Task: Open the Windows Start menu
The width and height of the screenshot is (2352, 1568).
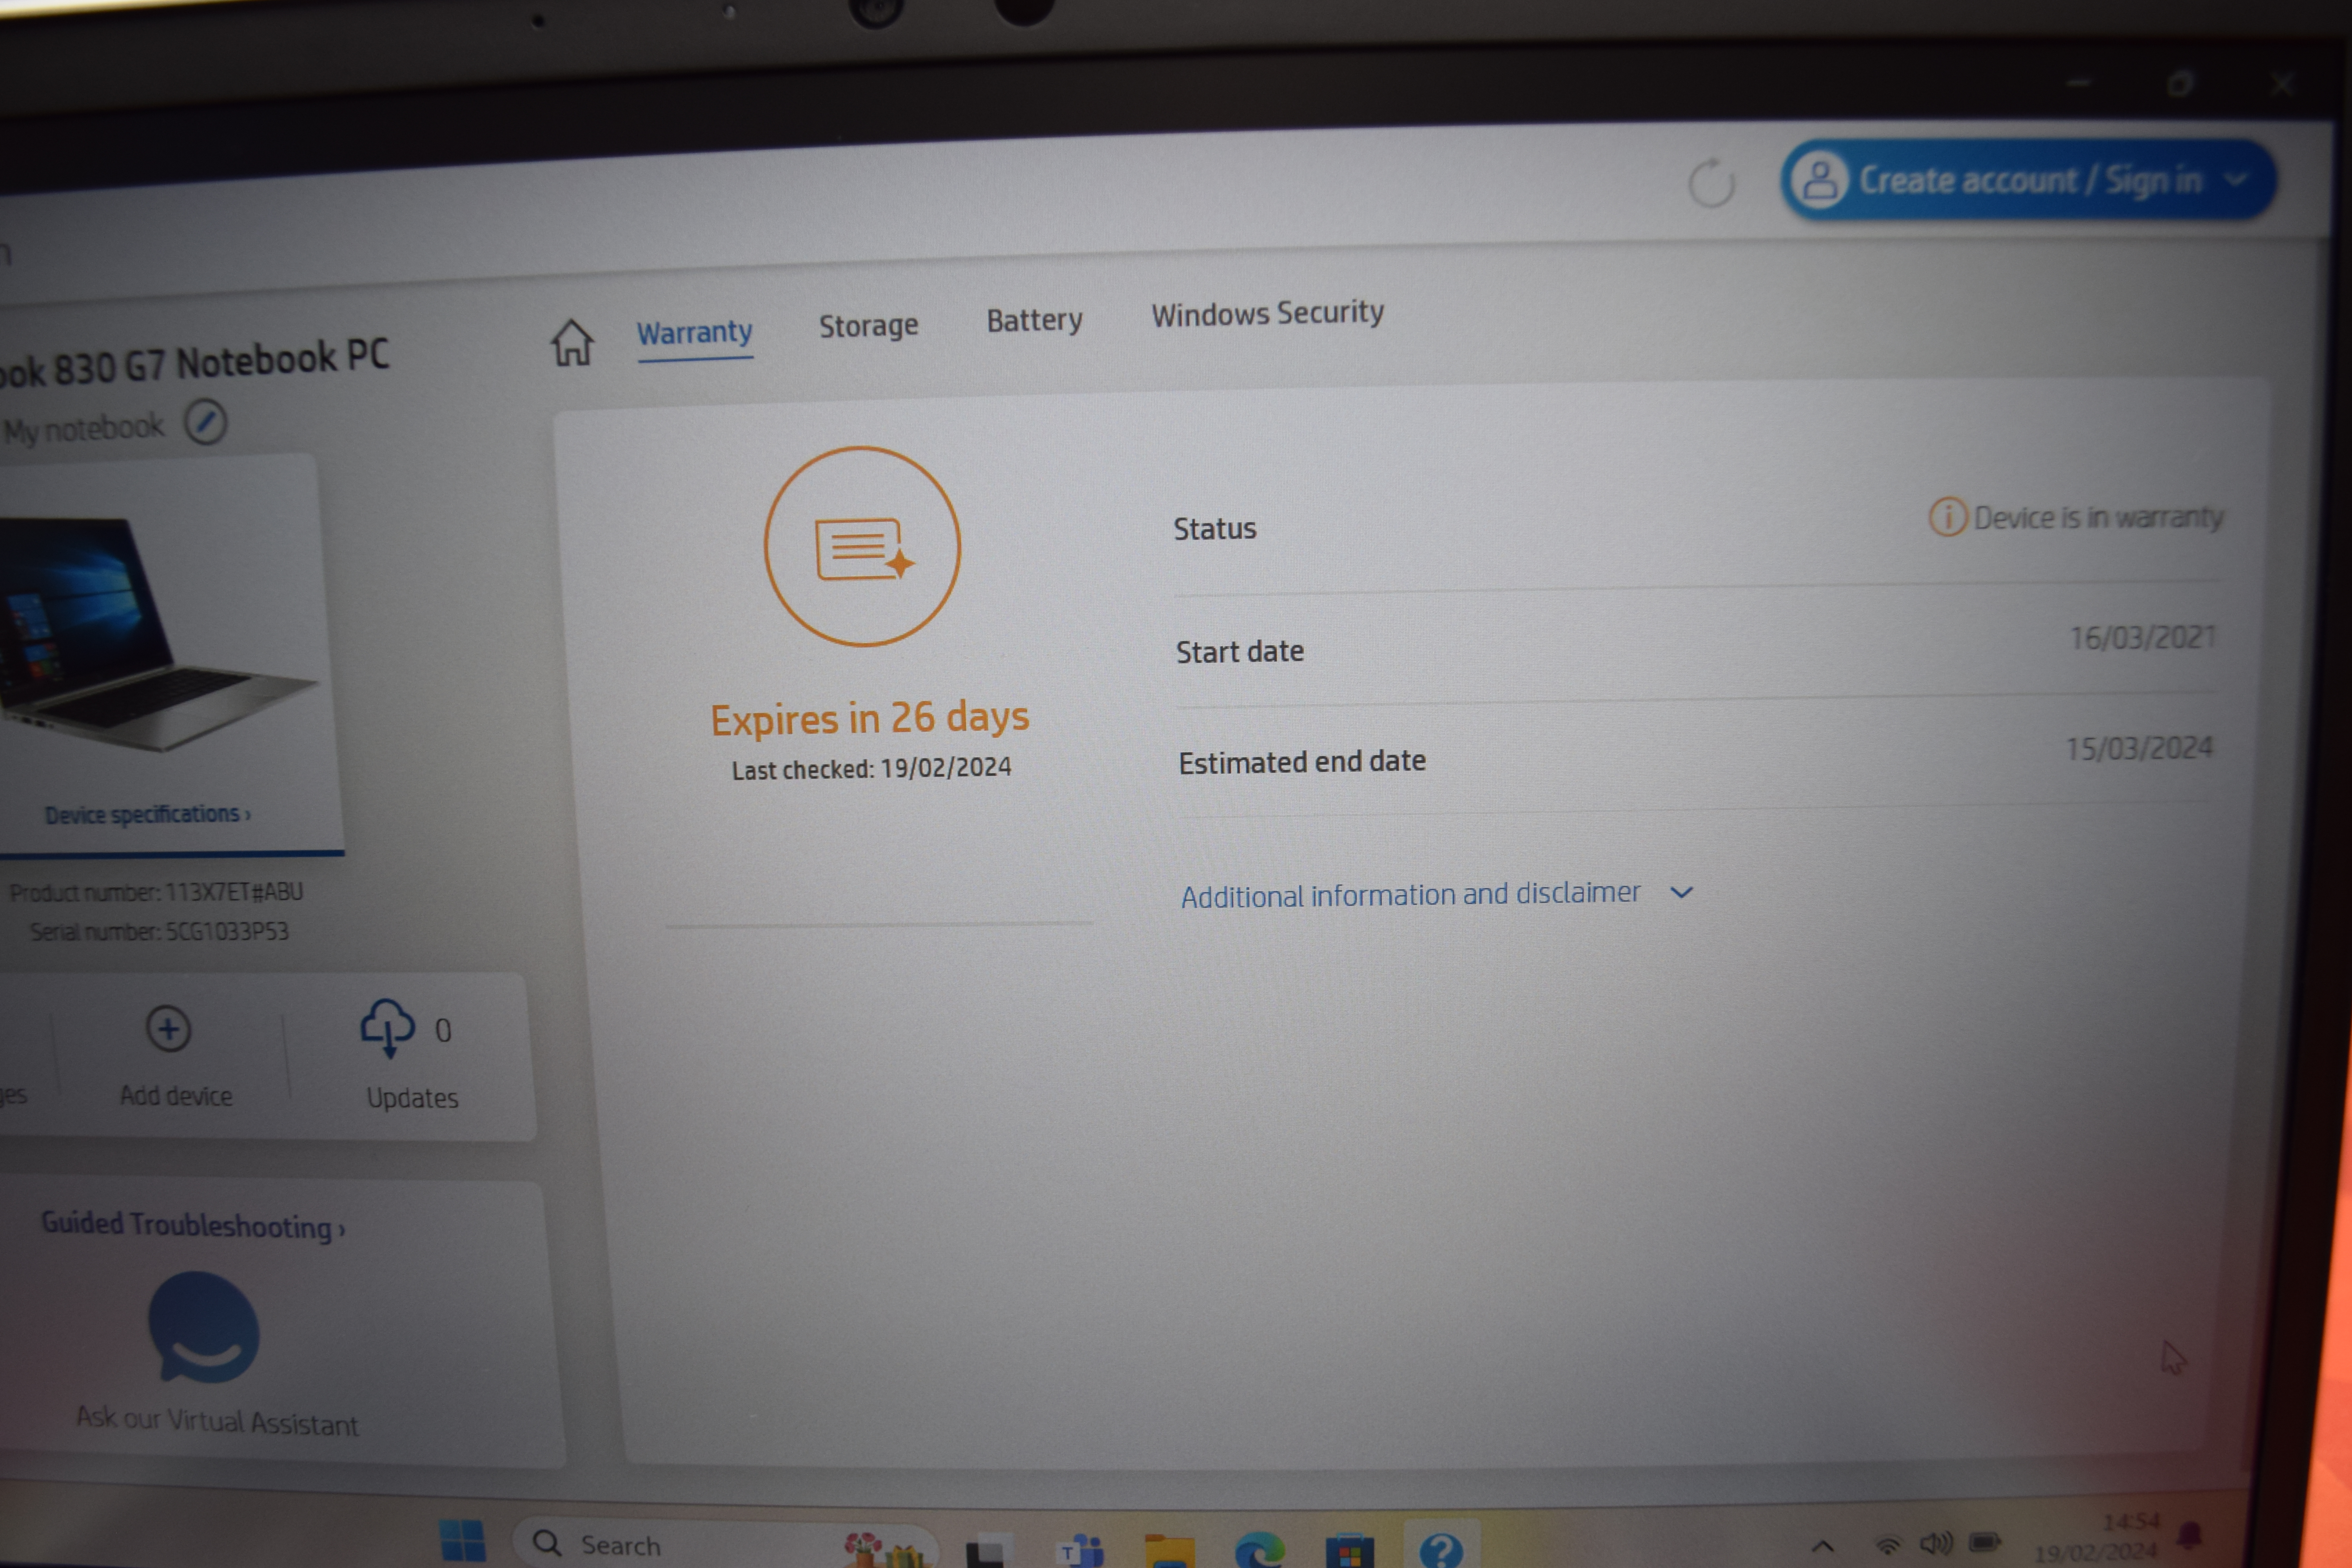Action: tap(462, 1541)
